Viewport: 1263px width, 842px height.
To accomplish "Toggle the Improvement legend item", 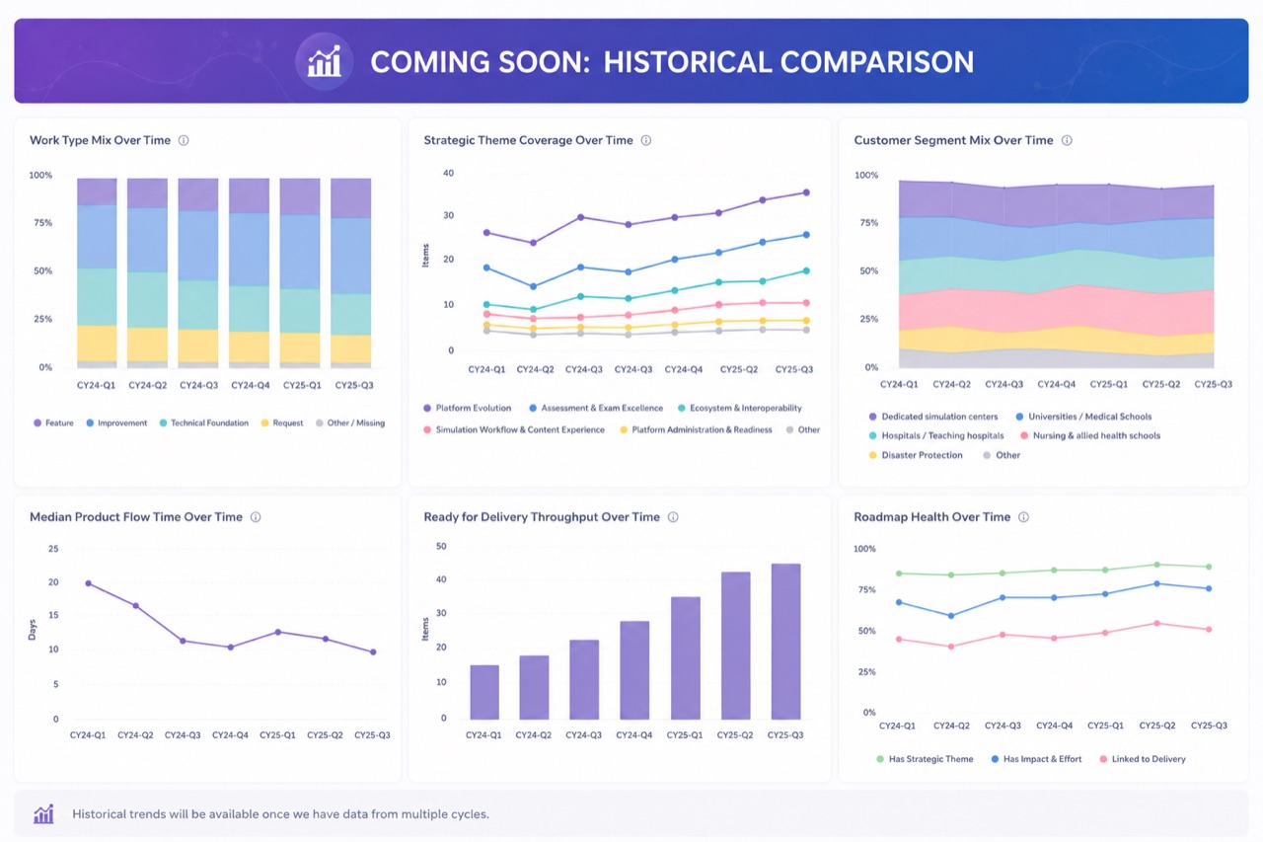I will pyautogui.click(x=115, y=422).
